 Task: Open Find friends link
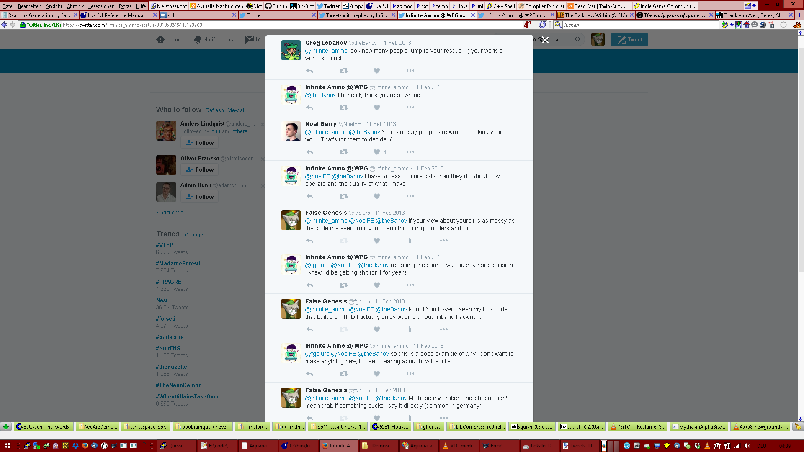click(170, 213)
